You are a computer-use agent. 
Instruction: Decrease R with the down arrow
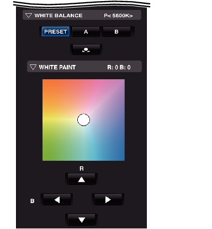click(x=81, y=220)
